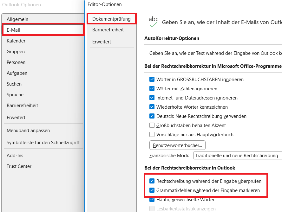Switch to Barrierefreiheit in Editor-Optionen
Viewport: 282px width, 212px height.
pyautogui.click(x=112, y=30)
